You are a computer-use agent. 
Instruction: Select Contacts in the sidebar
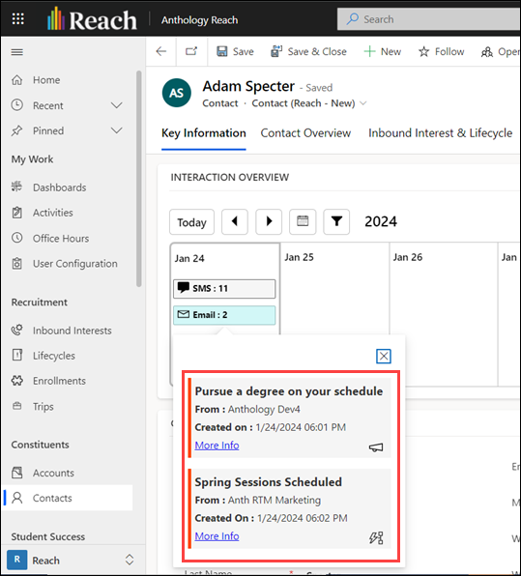tap(67, 498)
